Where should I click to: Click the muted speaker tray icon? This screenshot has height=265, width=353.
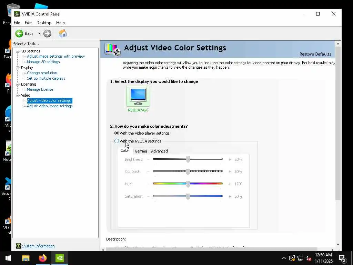click(x=309, y=258)
